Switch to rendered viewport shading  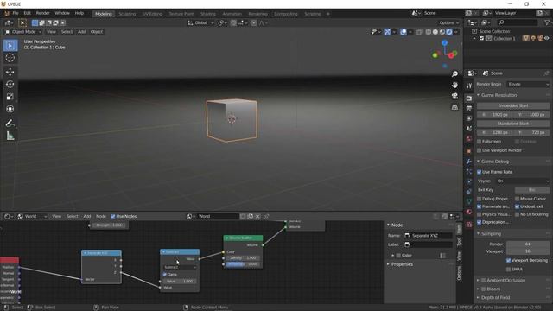click(449, 32)
